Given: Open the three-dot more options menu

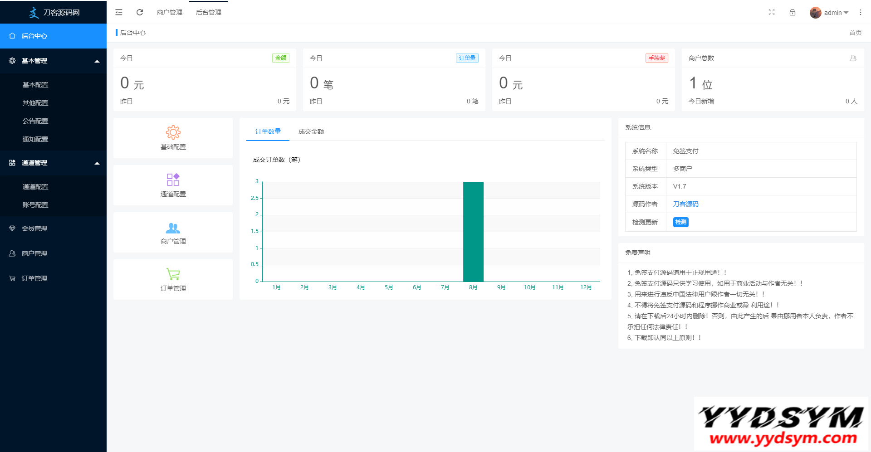Looking at the screenshot, I should (860, 12).
